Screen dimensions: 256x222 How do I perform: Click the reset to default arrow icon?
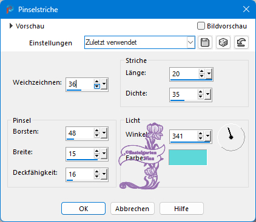(x=241, y=42)
